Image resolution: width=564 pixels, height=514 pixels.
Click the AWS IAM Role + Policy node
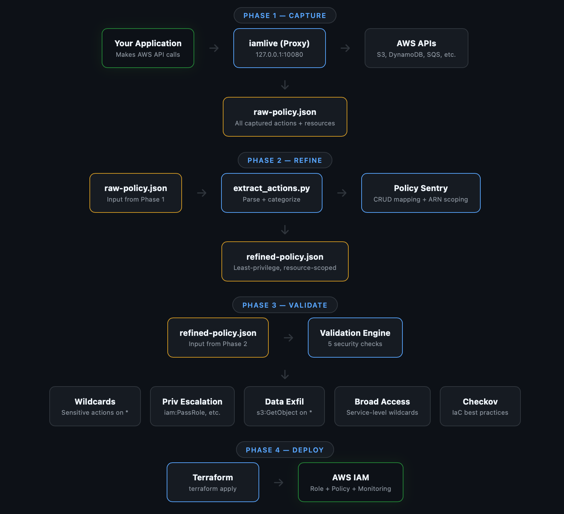pos(350,482)
